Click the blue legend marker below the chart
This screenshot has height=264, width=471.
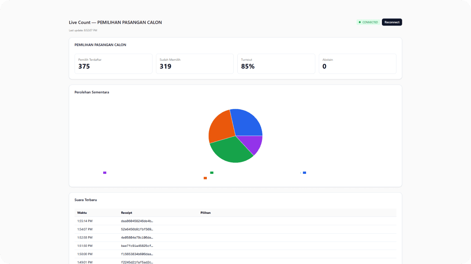tap(304, 173)
